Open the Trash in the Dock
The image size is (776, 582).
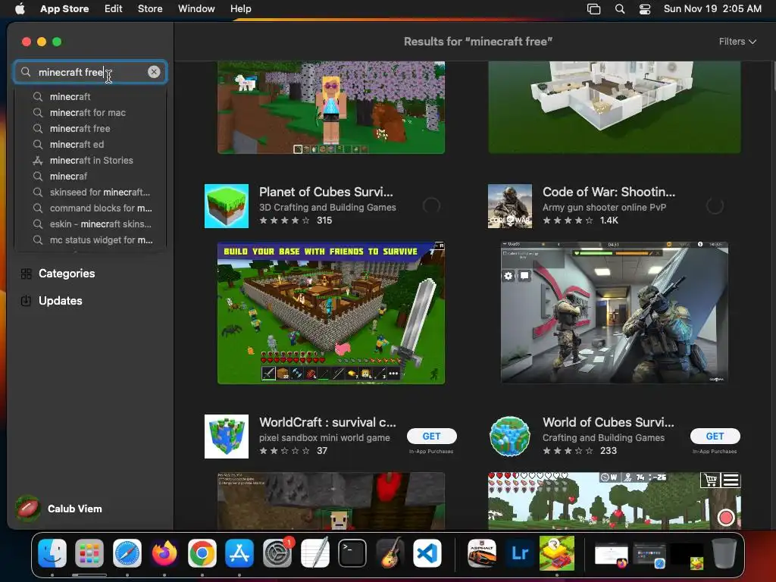click(724, 552)
